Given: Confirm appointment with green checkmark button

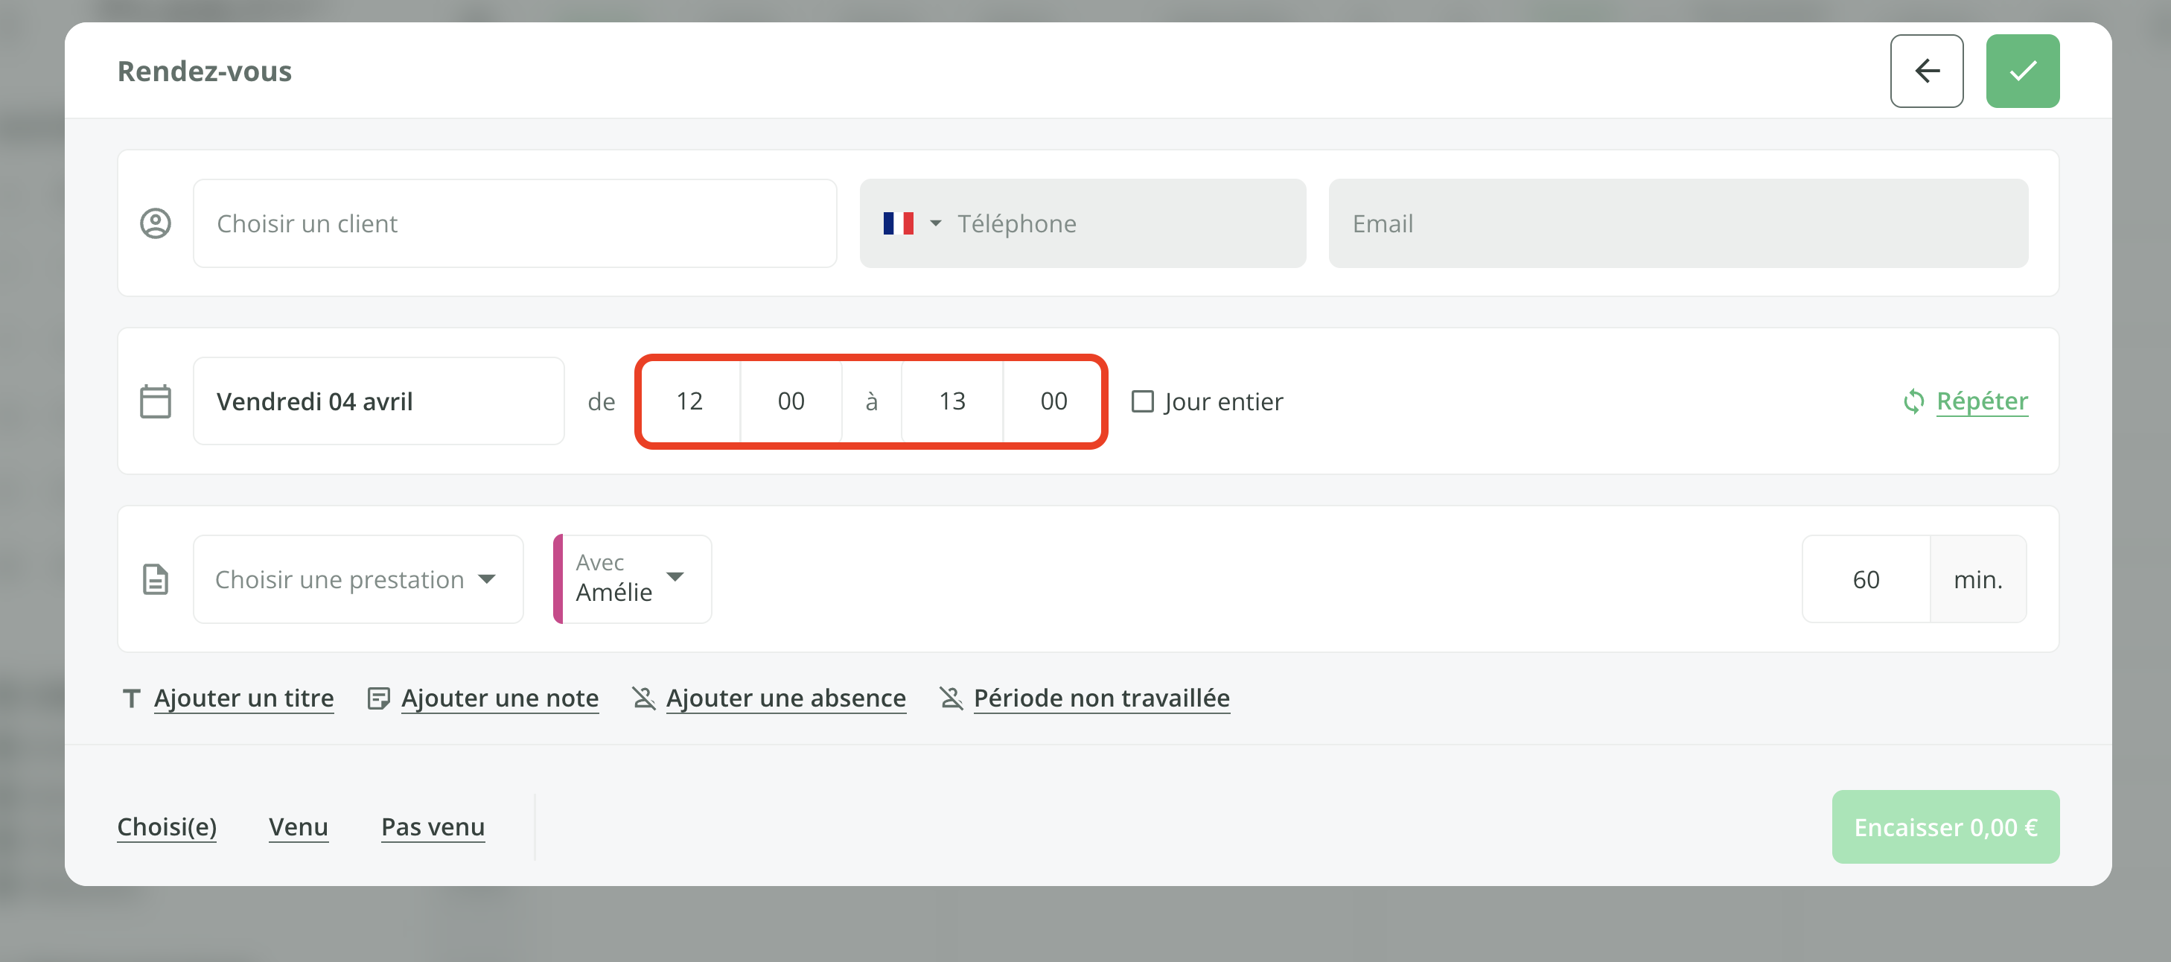Looking at the screenshot, I should pos(2022,71).
